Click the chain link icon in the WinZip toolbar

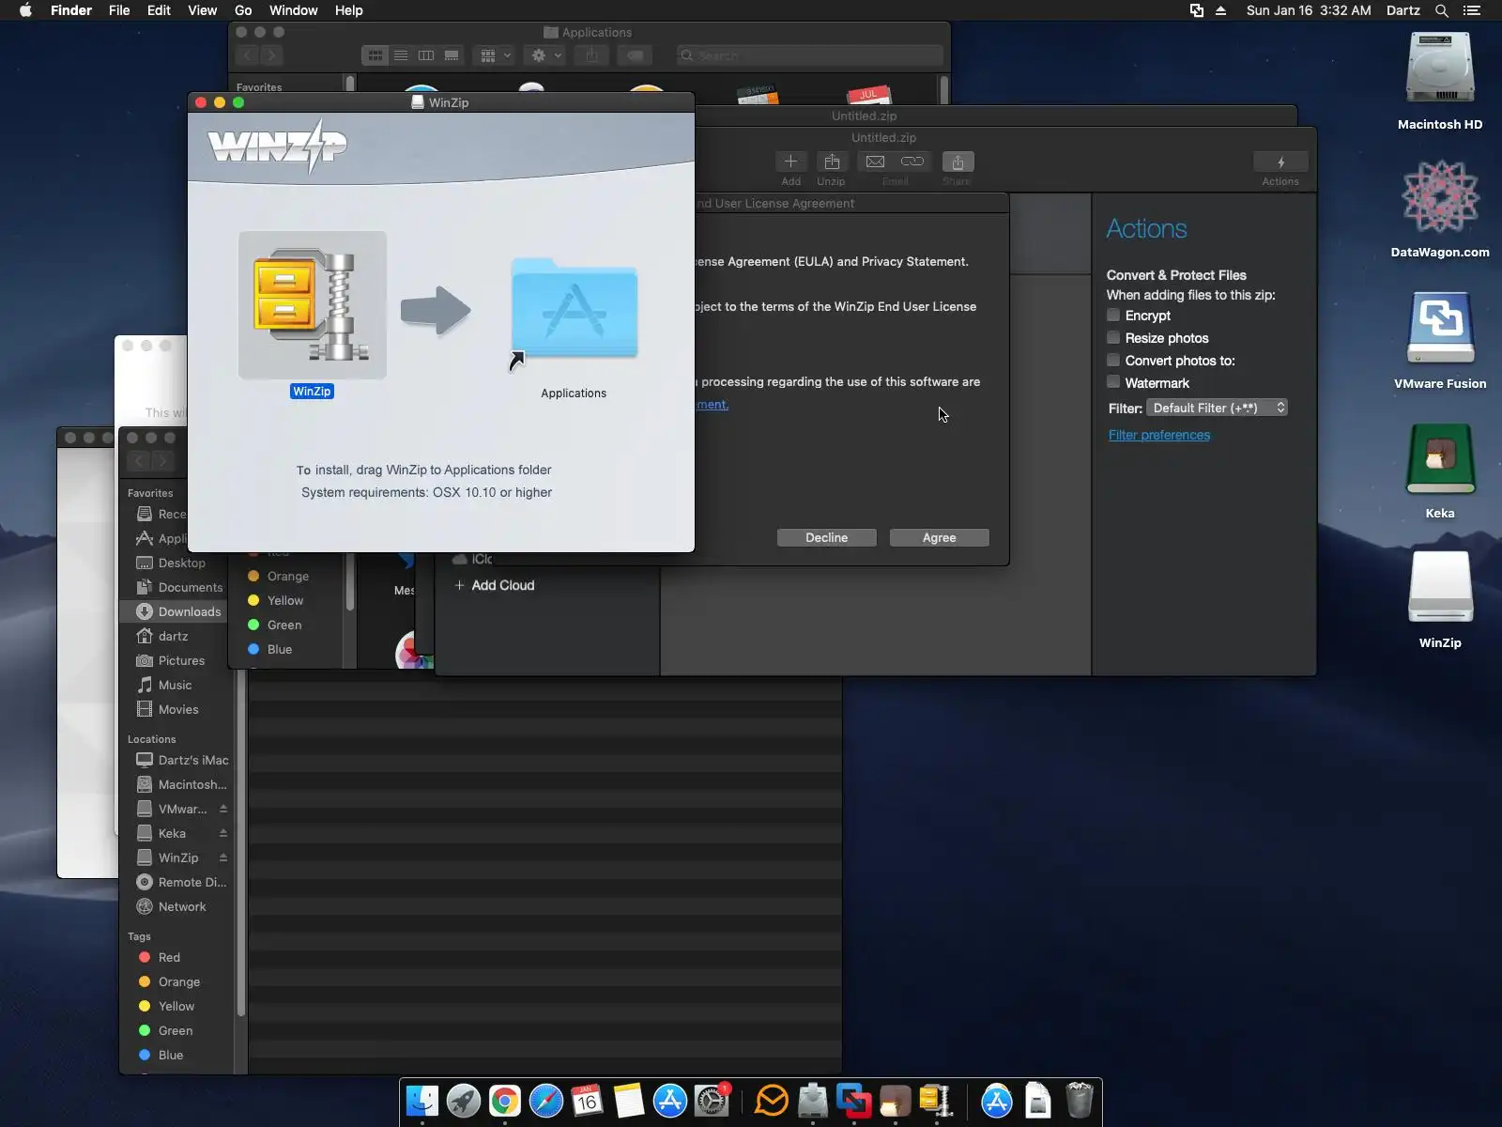(x=912, y=162)
